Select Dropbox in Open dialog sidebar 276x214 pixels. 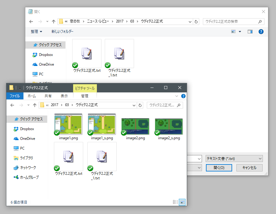coord(43,55)
